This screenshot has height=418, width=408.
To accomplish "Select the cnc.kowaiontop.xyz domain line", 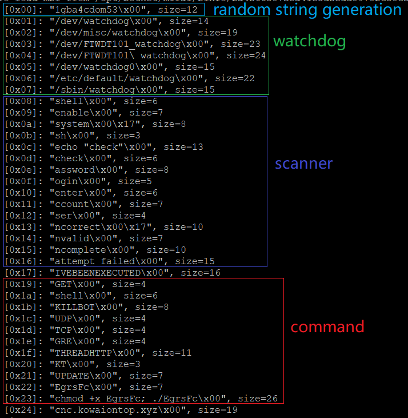I will pyautogui.click(x=121, y=410).
